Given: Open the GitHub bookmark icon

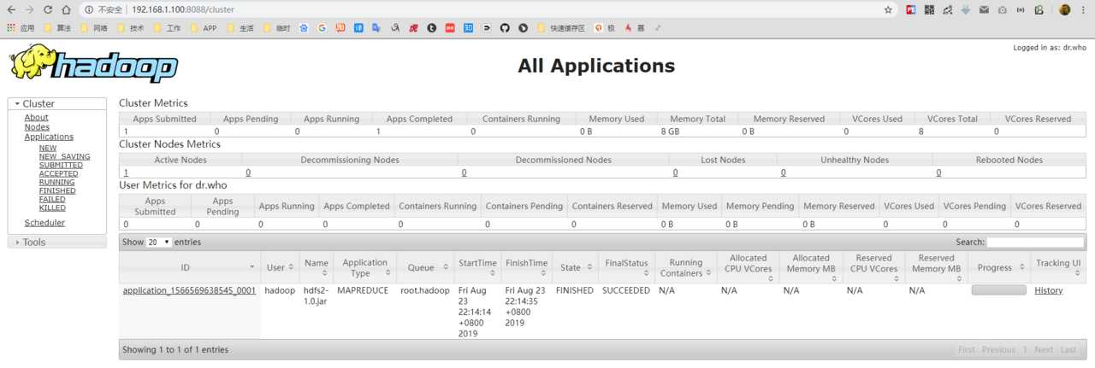Looking at the screenshot, I should 505,28.
